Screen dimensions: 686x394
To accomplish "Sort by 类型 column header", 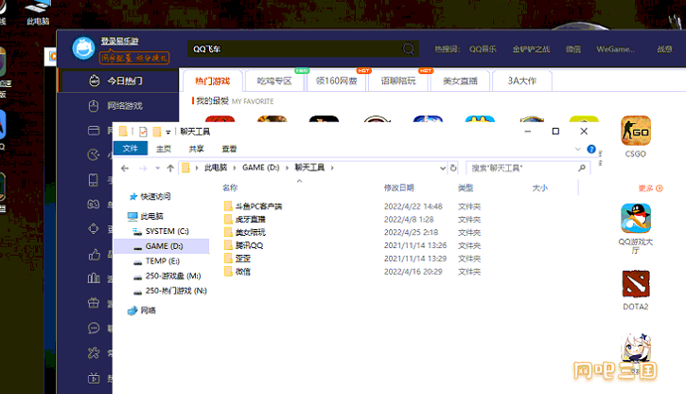I will 466,188.
